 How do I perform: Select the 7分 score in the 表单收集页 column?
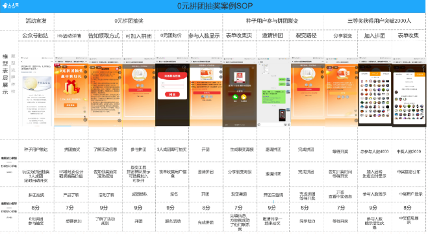point(238,208)
